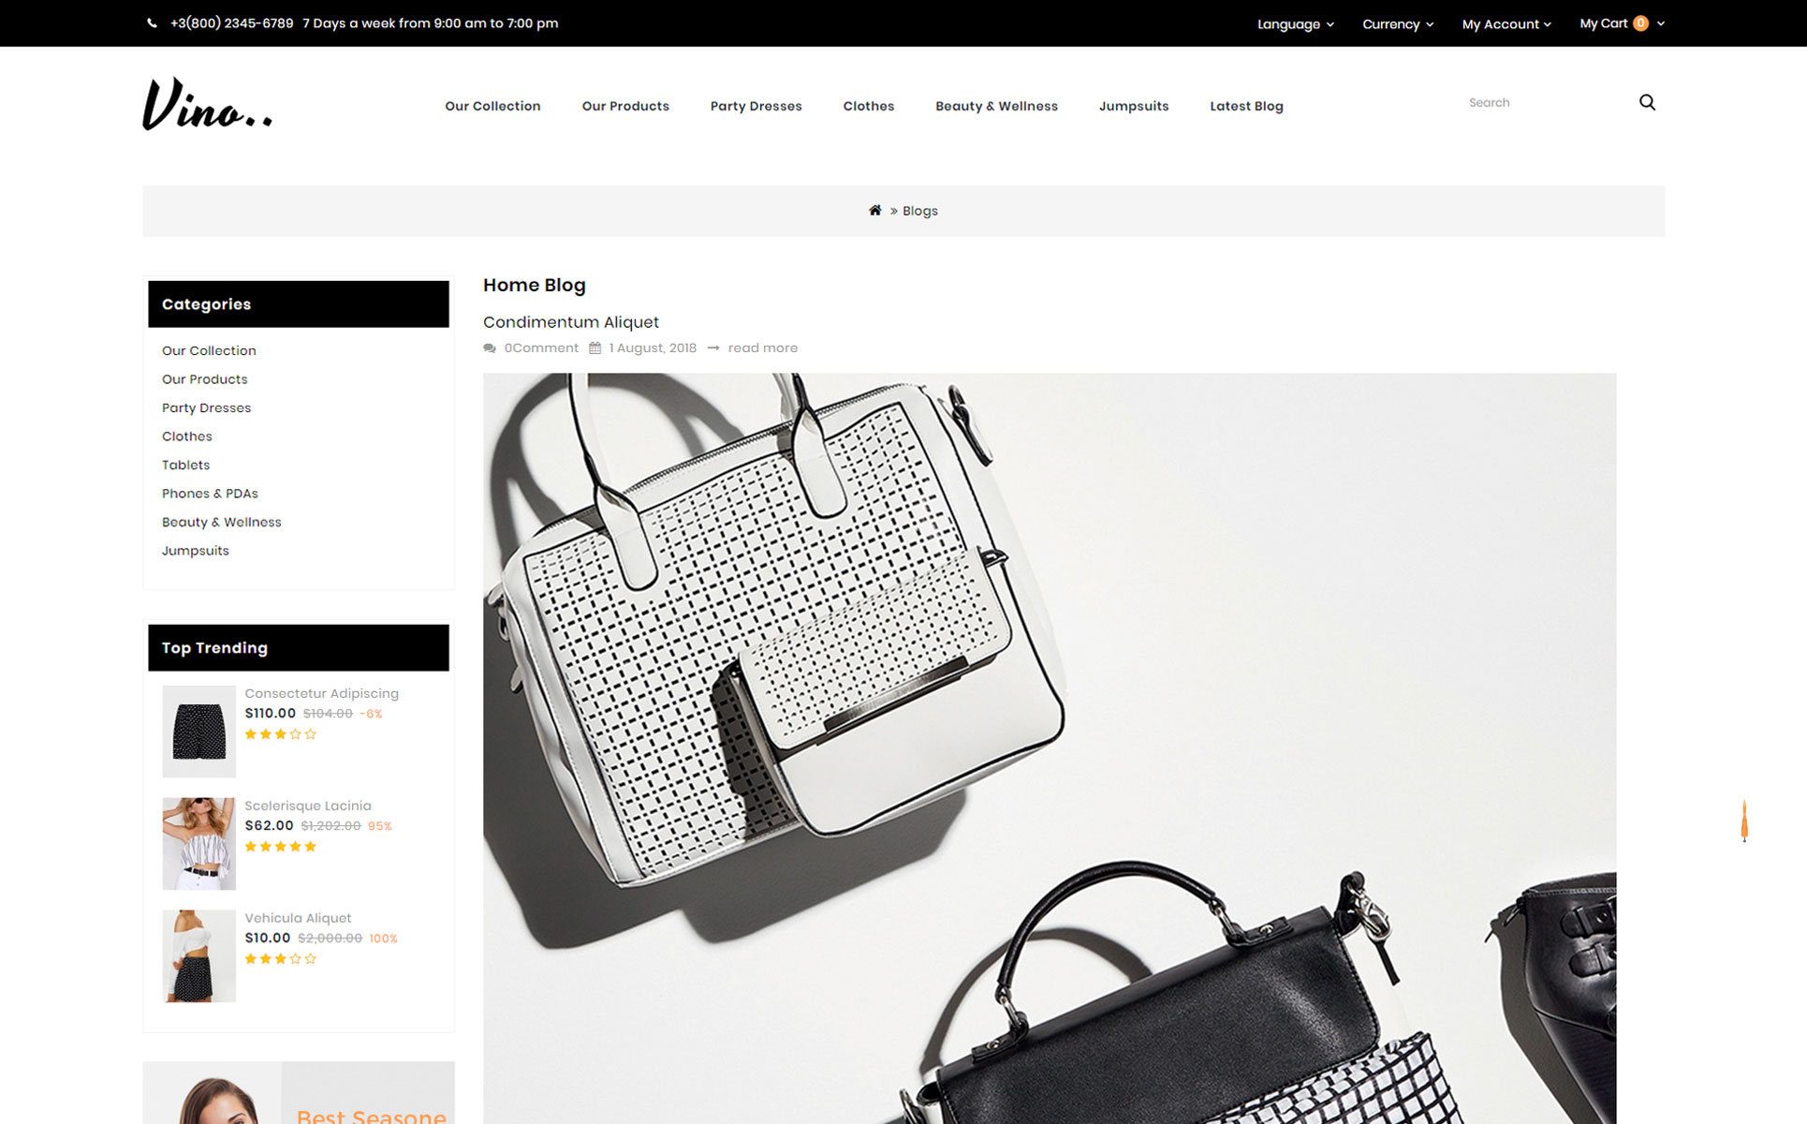1807x1124 pixels.
Task: Click the comment bubble icon under post title
Action: (490, 348)
